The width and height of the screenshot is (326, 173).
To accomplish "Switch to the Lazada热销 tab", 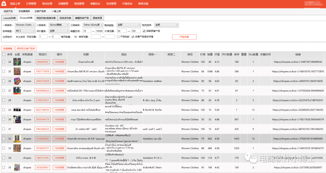I will [9, 18].
